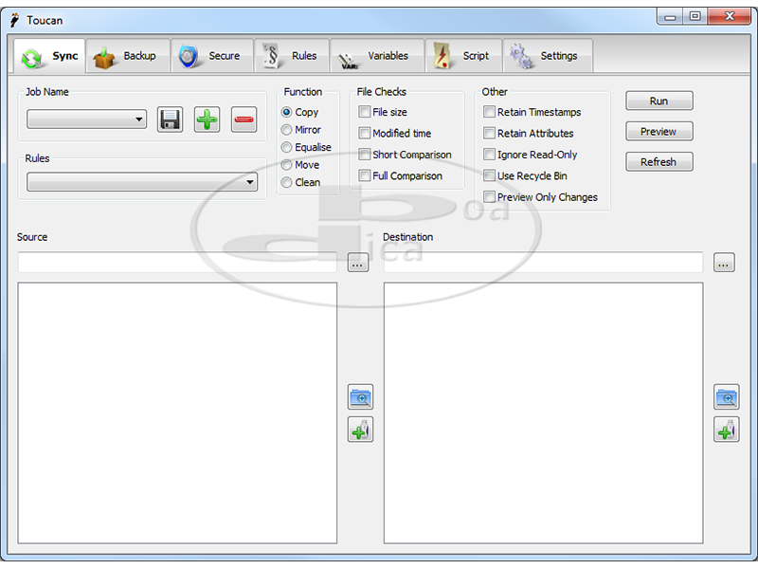Click the Source path text field
Viewport: 758px width, 569px height.
[x=177, y=263]
